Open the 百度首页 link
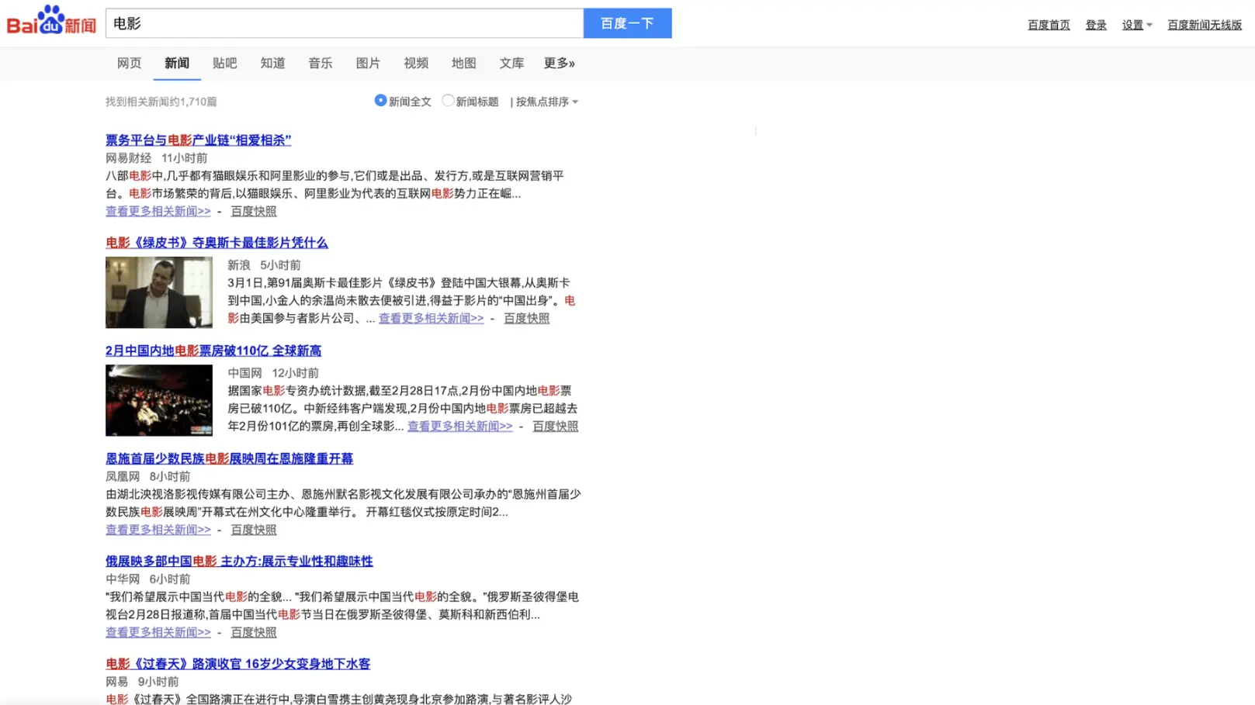 [1049, 25]
